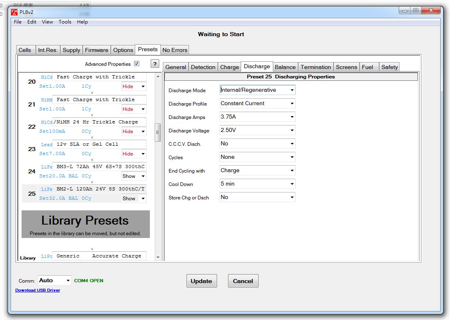Screen dimensions: 450x320
Task: Switch to the Safety tab
Action: point(389,67)
